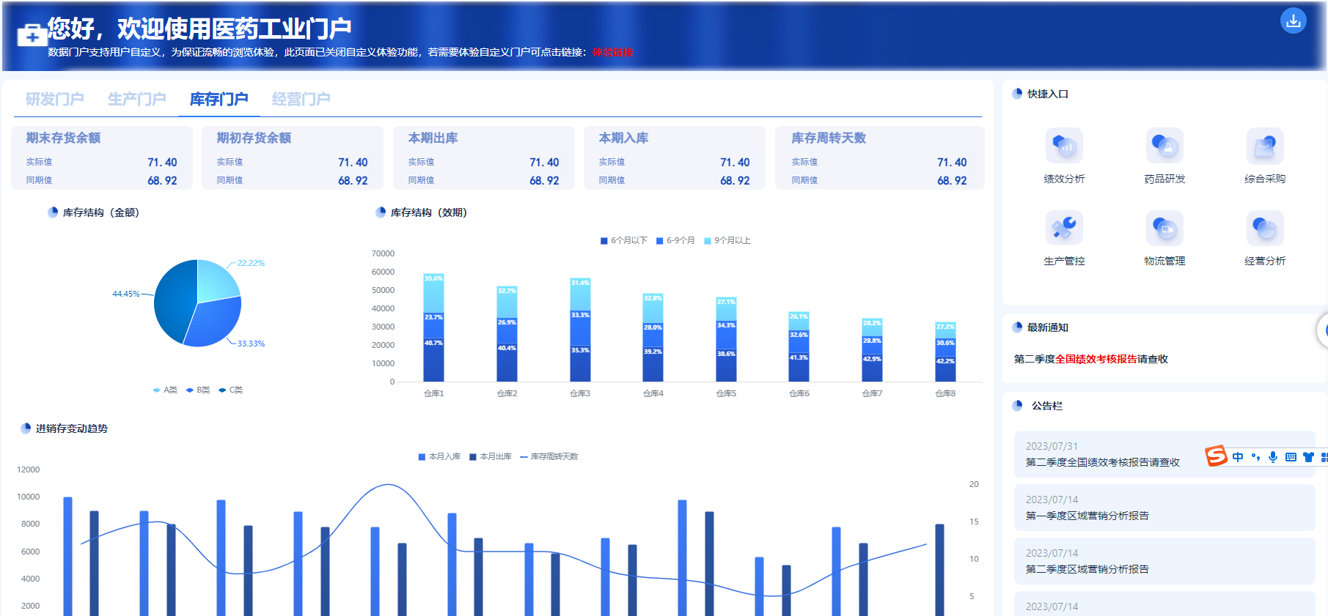Click the 公告栏 panel heading
This screenshot has width=1328, height=616.
[1047, 406]
